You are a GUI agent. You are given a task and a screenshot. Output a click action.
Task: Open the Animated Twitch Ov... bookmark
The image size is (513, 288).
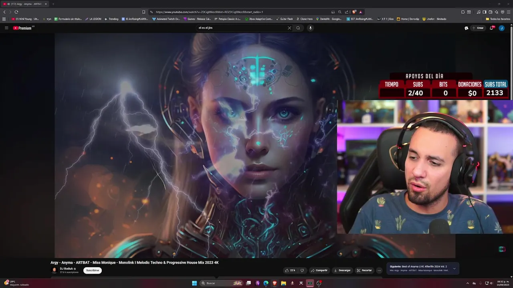click(166, 19)
